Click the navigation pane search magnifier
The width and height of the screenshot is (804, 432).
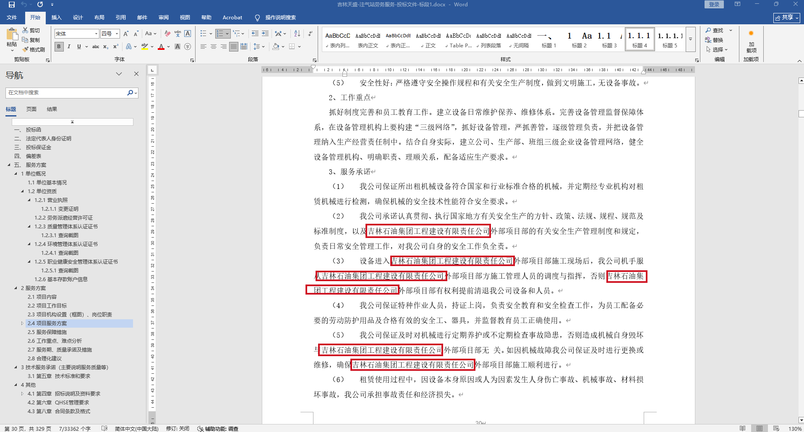coord(130,93)
